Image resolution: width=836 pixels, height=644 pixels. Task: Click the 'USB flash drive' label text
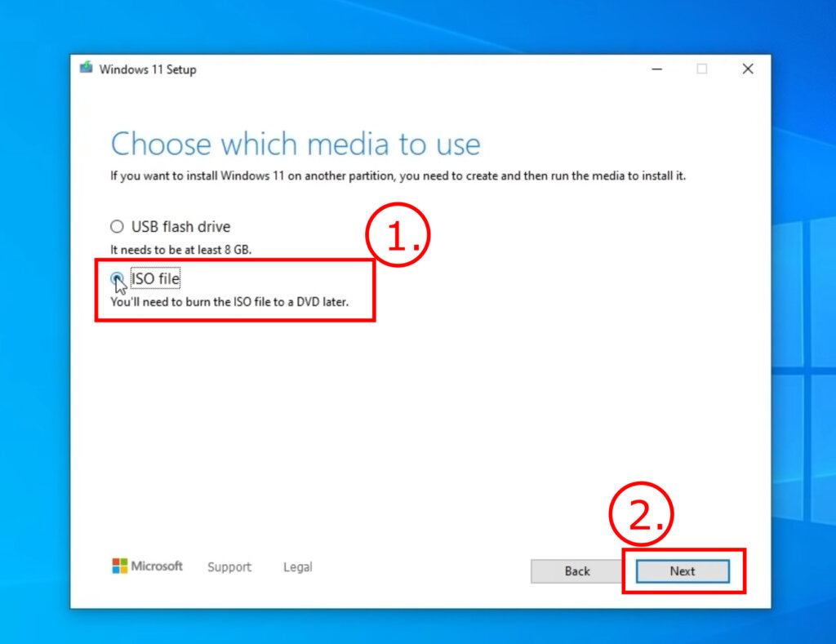180,227
